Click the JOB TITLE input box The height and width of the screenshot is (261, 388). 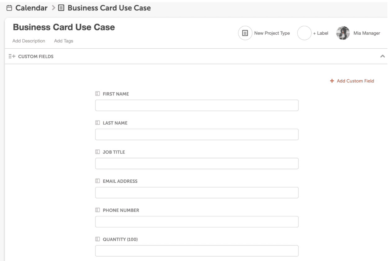(x=197, y=164)
